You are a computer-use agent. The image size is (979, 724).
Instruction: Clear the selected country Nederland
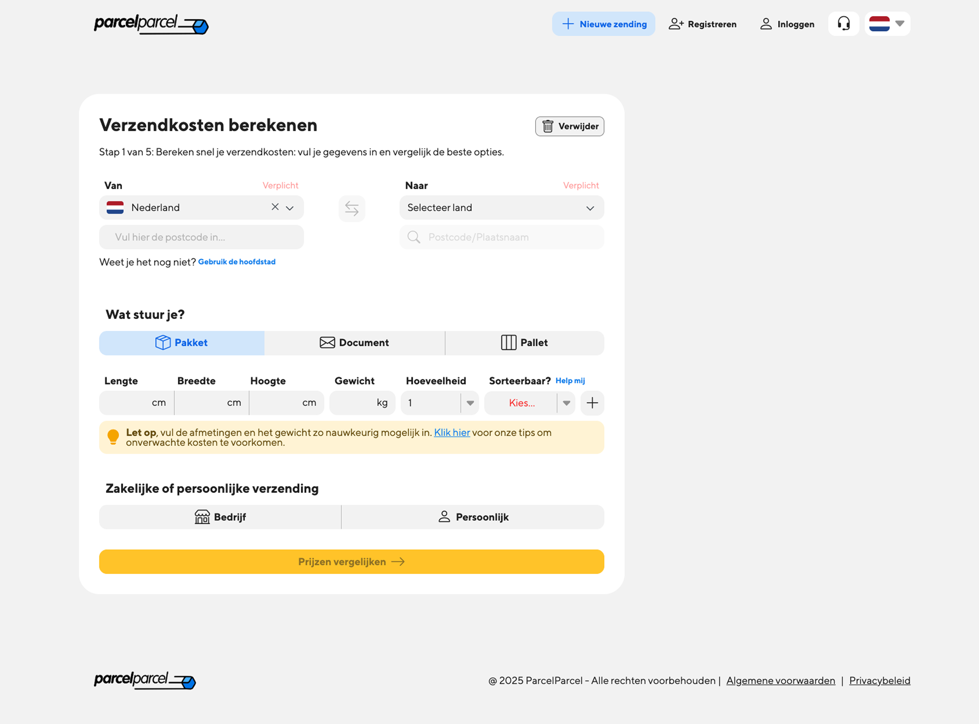pos(275,207)
